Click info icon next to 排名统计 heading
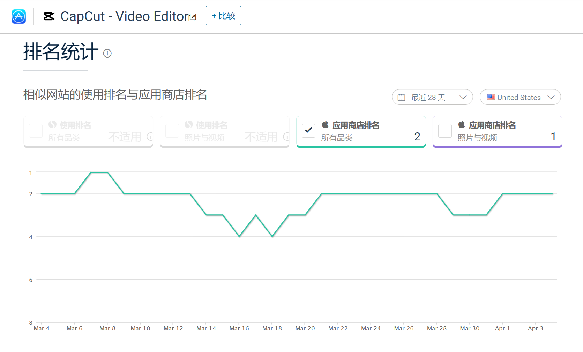 107,53
